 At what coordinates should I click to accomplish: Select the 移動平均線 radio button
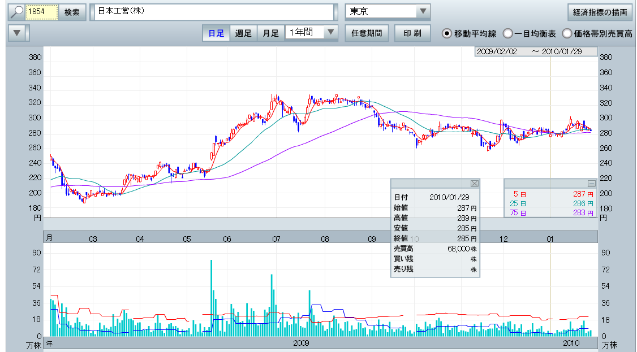(x=447, y=33)
